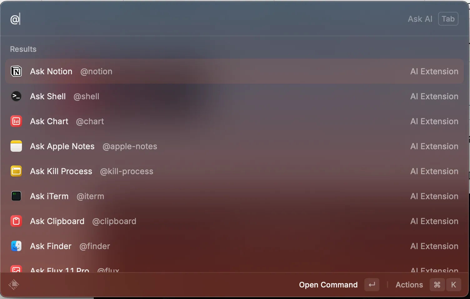The width and height of the screenshot is (470, 299).
Task: Click the Apple Notes icon
Action: 16,146
